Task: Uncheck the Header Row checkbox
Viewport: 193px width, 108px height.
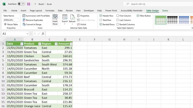Action: (101, 16)
